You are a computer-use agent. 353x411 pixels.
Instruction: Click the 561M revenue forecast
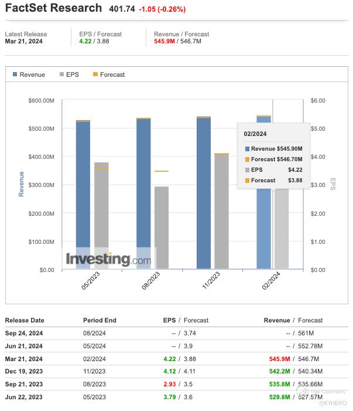coord(306,333)
